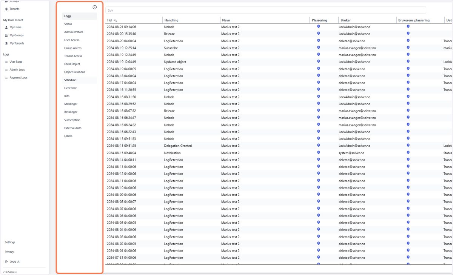
Task: Click the Plassering column header
Action: point(319,20)
